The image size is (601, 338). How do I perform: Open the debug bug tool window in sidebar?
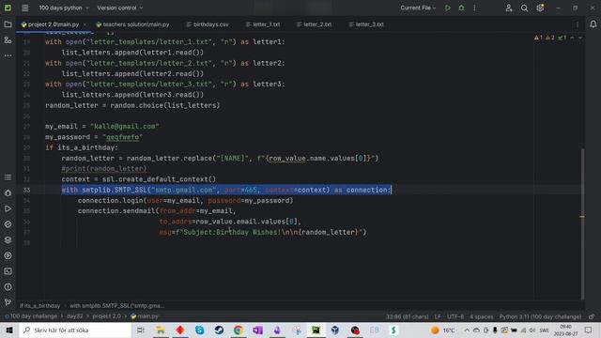tap(8, 193)
